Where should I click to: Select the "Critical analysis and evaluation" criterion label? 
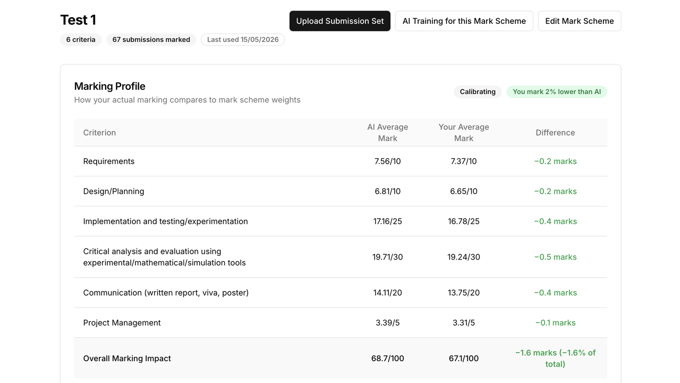165,257
